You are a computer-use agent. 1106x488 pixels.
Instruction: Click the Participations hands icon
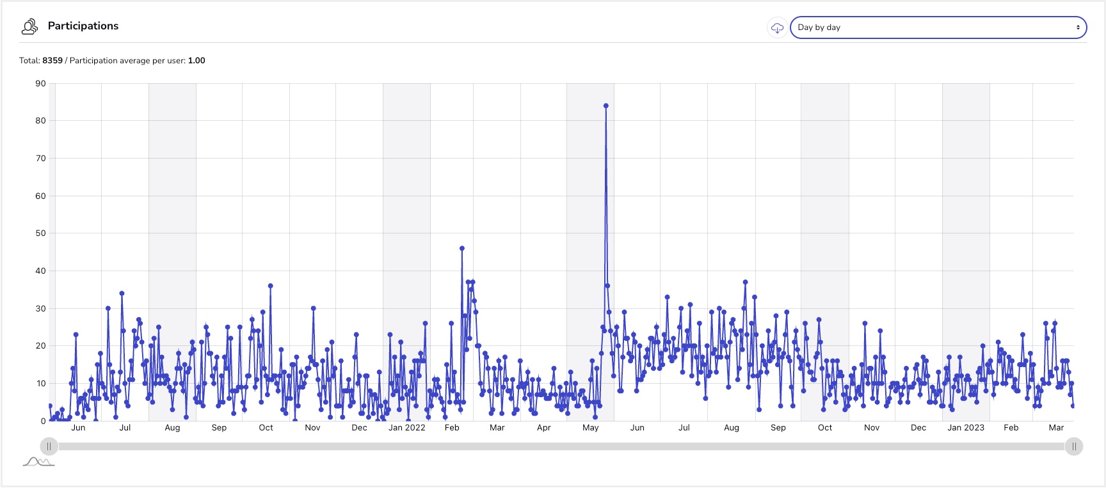click(x=29, y=26)
